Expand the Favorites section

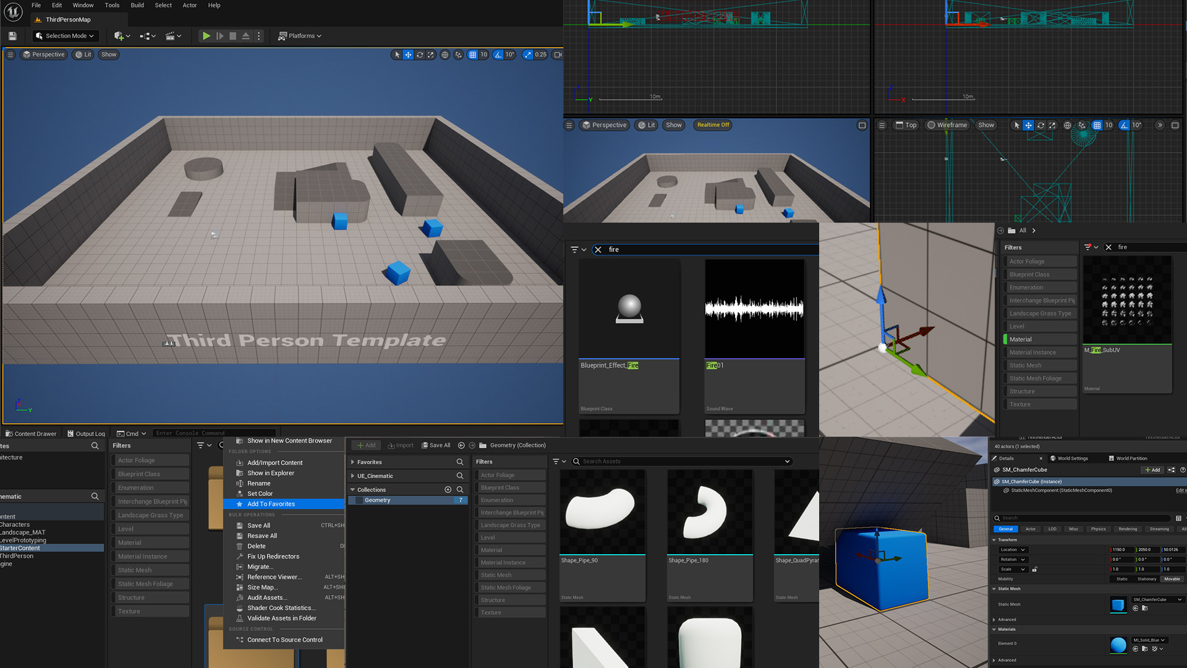(352, 462)
